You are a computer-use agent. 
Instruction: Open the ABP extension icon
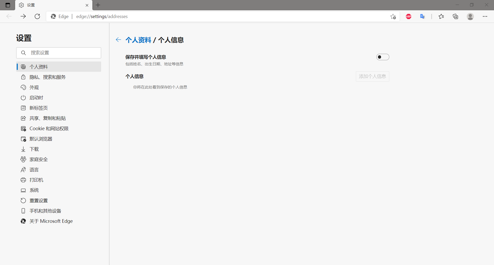click(x=409, y=16)
